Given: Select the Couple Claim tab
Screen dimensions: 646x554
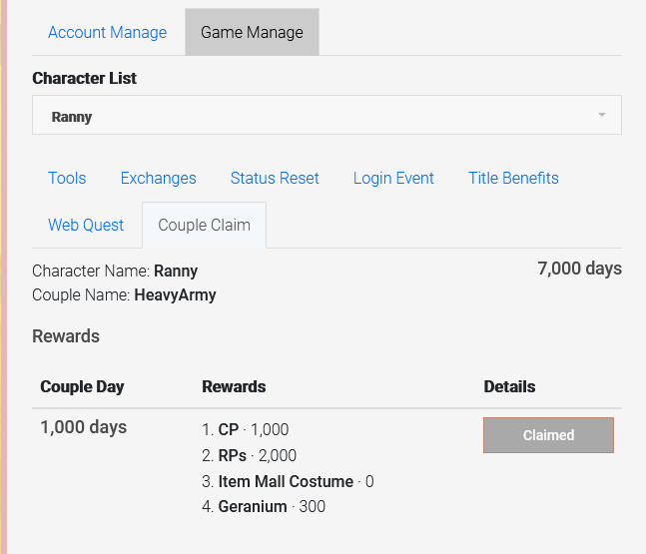Looking at the screenshot, I should coord(204,225).
